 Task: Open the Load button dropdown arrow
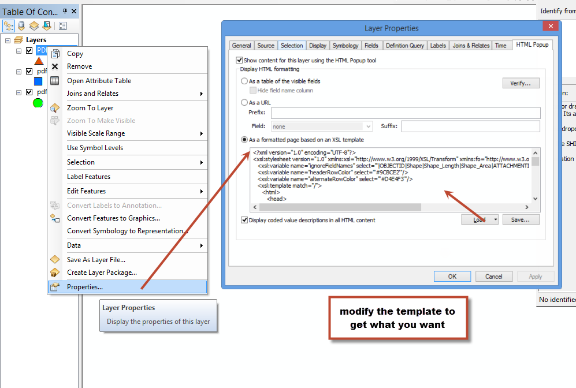click(x=495, y=219)
